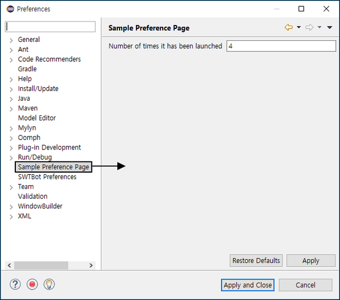Viewport: 340px width, 300px height.
Task: Open the Model Editor preferences page
Action: point(37,118)
